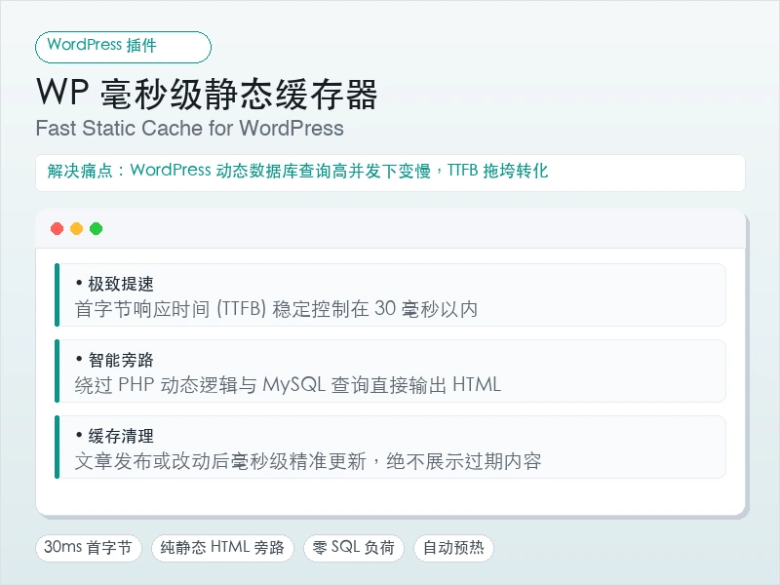Click the TTFB 30 毫秒以内 description line
780x585 pixels.
[x=276, y=309]
